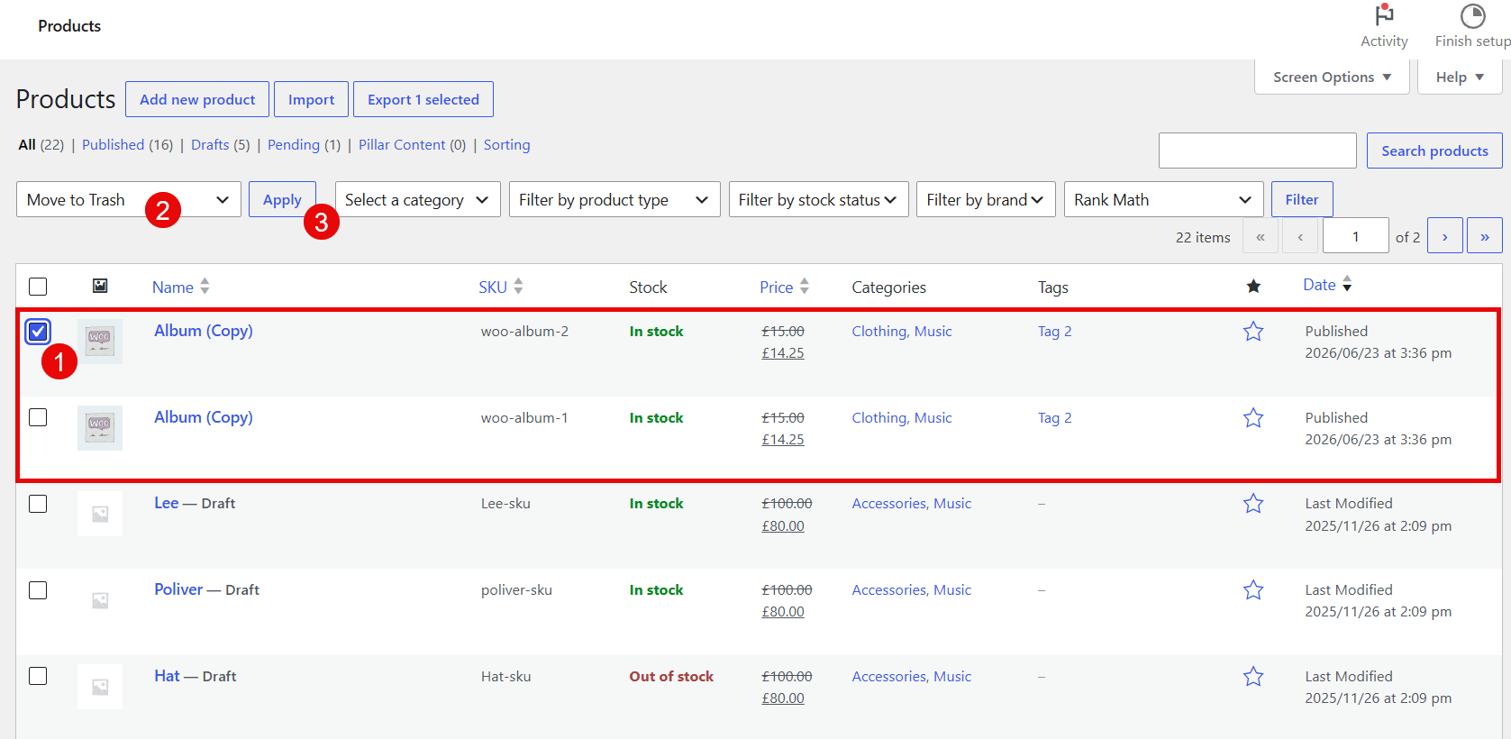Apply the selected bulk action
The width and height of the screenshot is (1511, 739).
click(x=282, y=199)
